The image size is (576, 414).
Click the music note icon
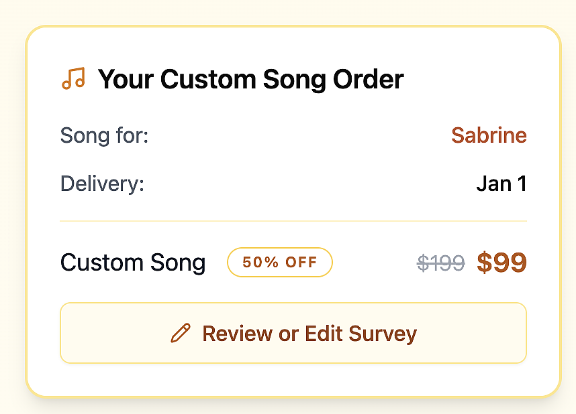click(73, 78)
